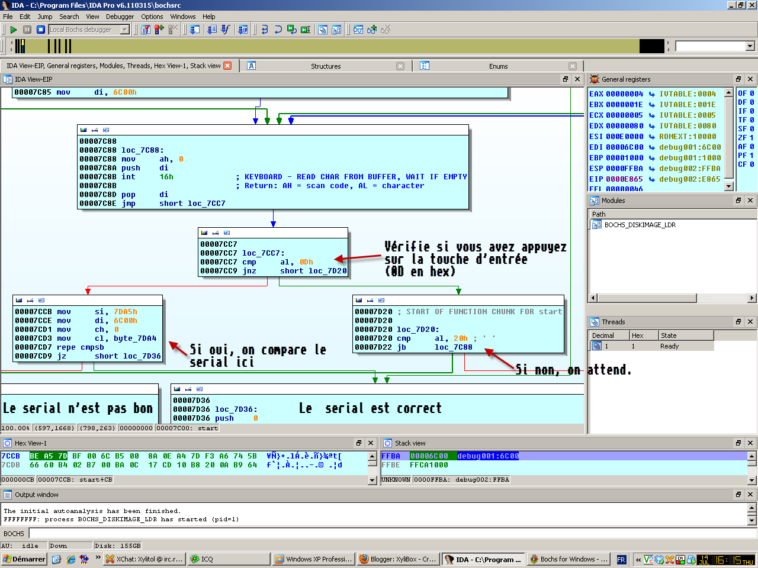758x568 pixels.
Task: Click the add breakpoint icon
Action: pos(159,30)
